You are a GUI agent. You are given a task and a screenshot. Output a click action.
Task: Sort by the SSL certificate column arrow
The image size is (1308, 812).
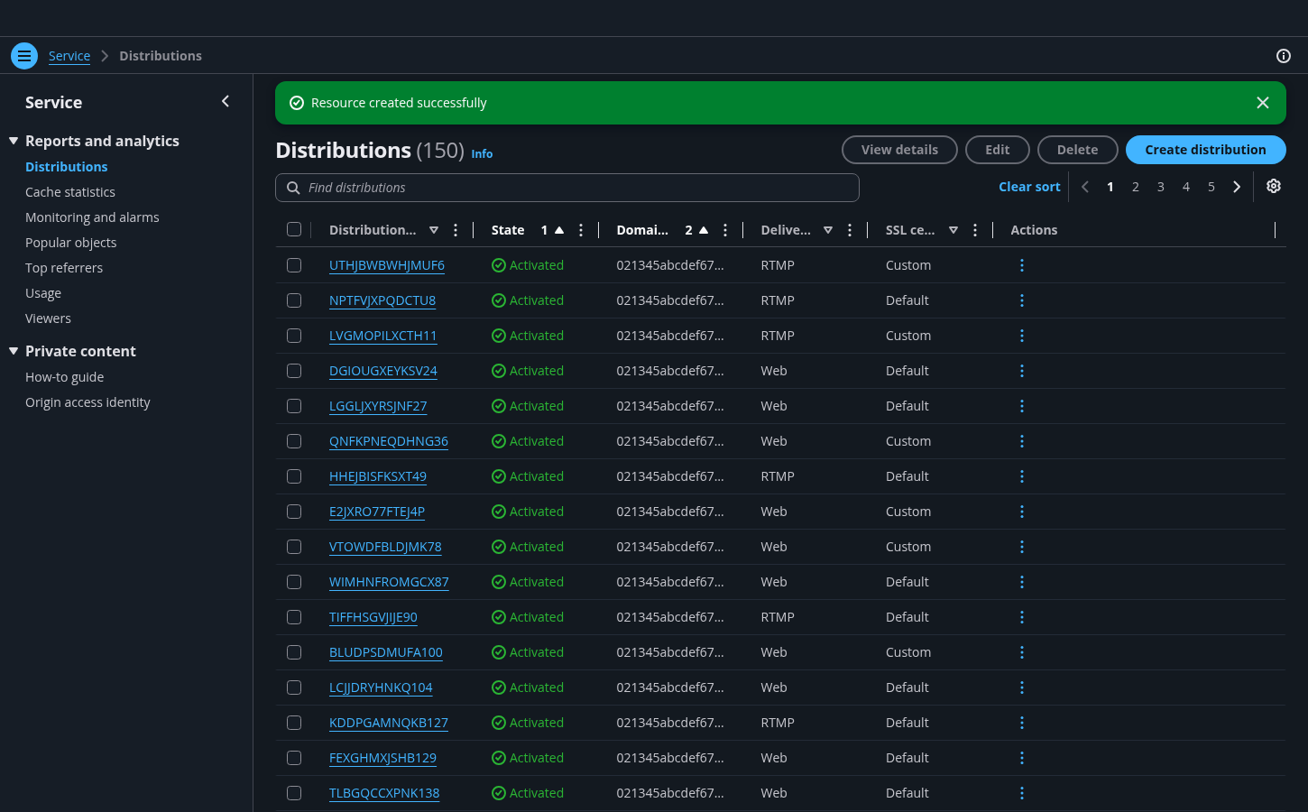coord(953,230)
